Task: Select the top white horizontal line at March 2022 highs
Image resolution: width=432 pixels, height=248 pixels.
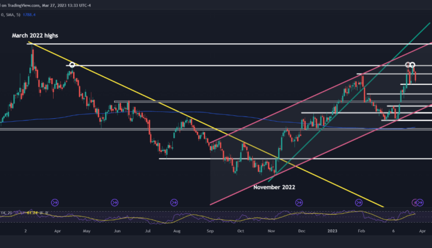Action: (x=230, y=44)
